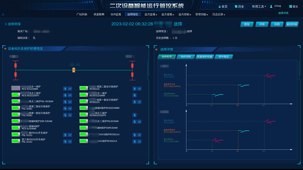Screen dimensions: 303x170
Task: Click lightning icon for RCS-902CDSFFV protection
Action: pyautogui.click(x=65, y=95)
